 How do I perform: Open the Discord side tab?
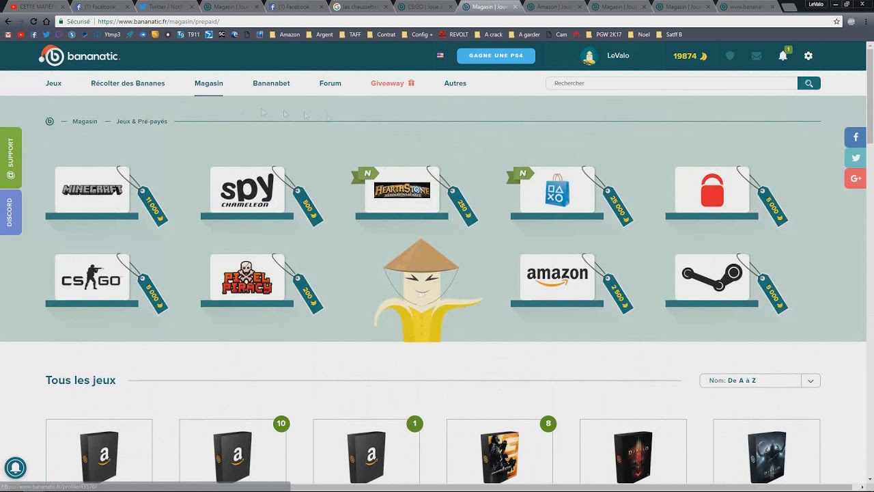click(10, 213)
